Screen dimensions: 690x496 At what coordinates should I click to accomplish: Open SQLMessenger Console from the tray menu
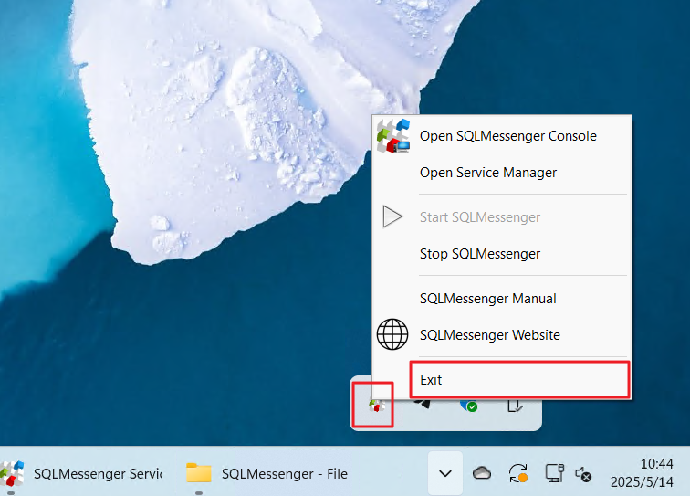tap(502, 136)
